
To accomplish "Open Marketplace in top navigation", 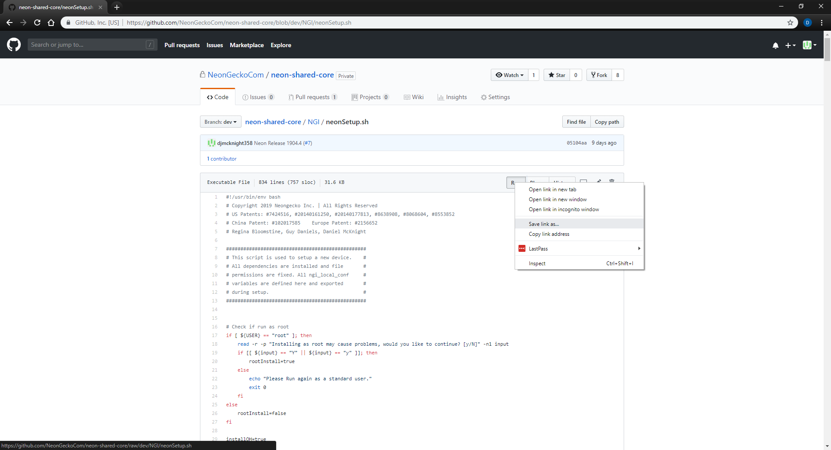I will 247,45.
